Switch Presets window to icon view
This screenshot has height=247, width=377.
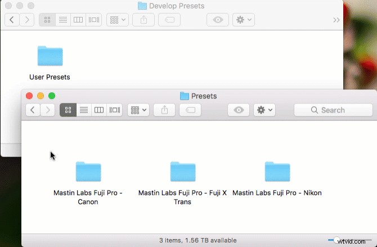[68, 110]
